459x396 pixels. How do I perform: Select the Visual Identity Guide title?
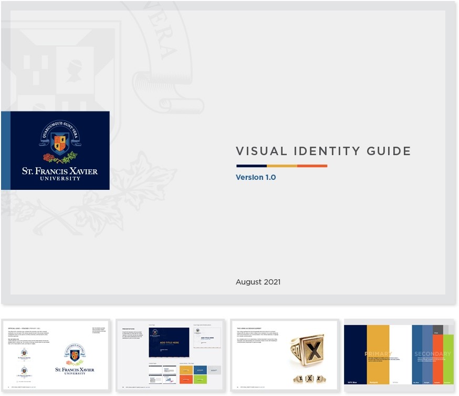324,151
